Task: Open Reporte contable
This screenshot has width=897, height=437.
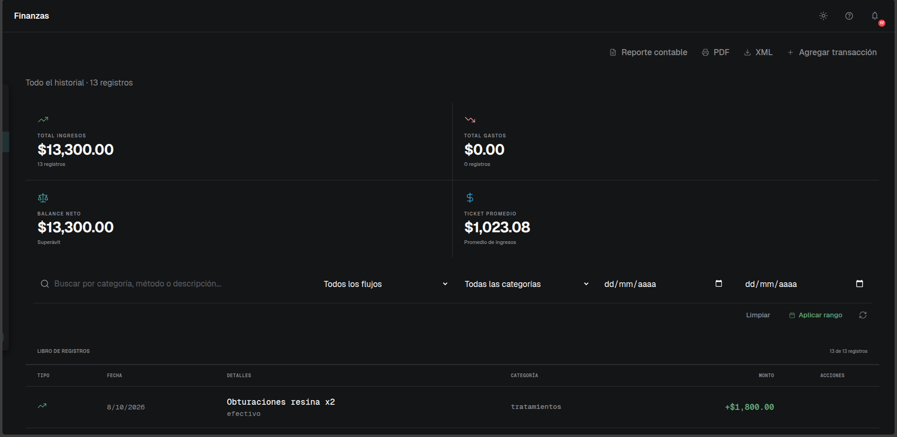Action: point(648,52)
